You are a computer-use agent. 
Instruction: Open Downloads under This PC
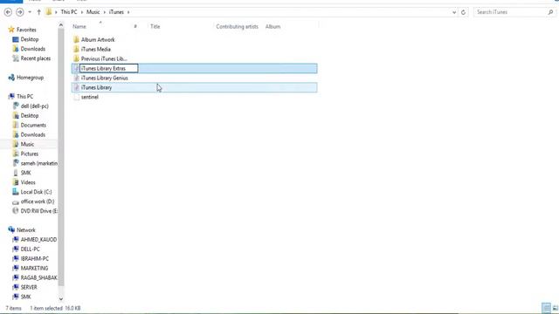pos(33,134)
